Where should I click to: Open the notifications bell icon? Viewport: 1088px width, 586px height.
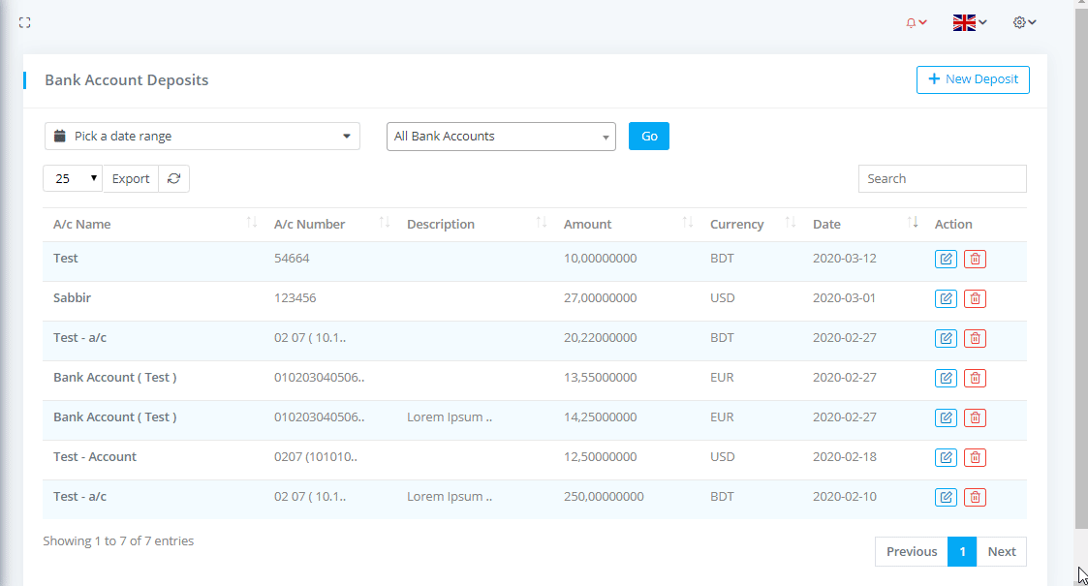[x=916, y=22]
